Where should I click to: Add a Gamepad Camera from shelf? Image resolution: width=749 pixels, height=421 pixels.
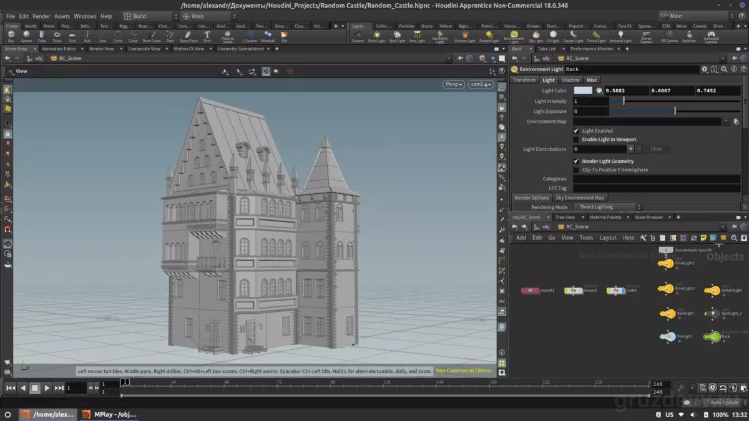(x=710, y=37)
